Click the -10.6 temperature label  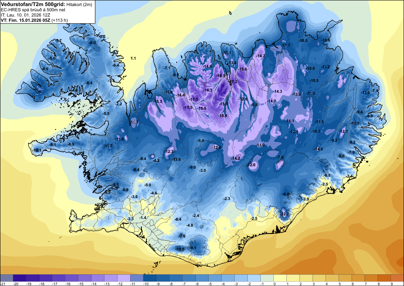(x=326, y=40)
